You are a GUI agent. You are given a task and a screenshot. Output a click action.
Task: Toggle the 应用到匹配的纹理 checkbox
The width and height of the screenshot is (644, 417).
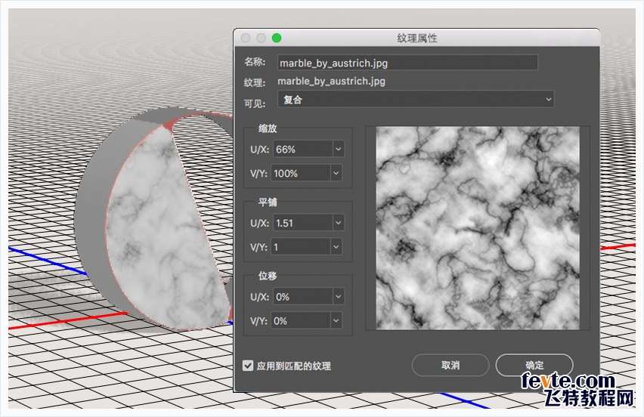tap(248, 366)
